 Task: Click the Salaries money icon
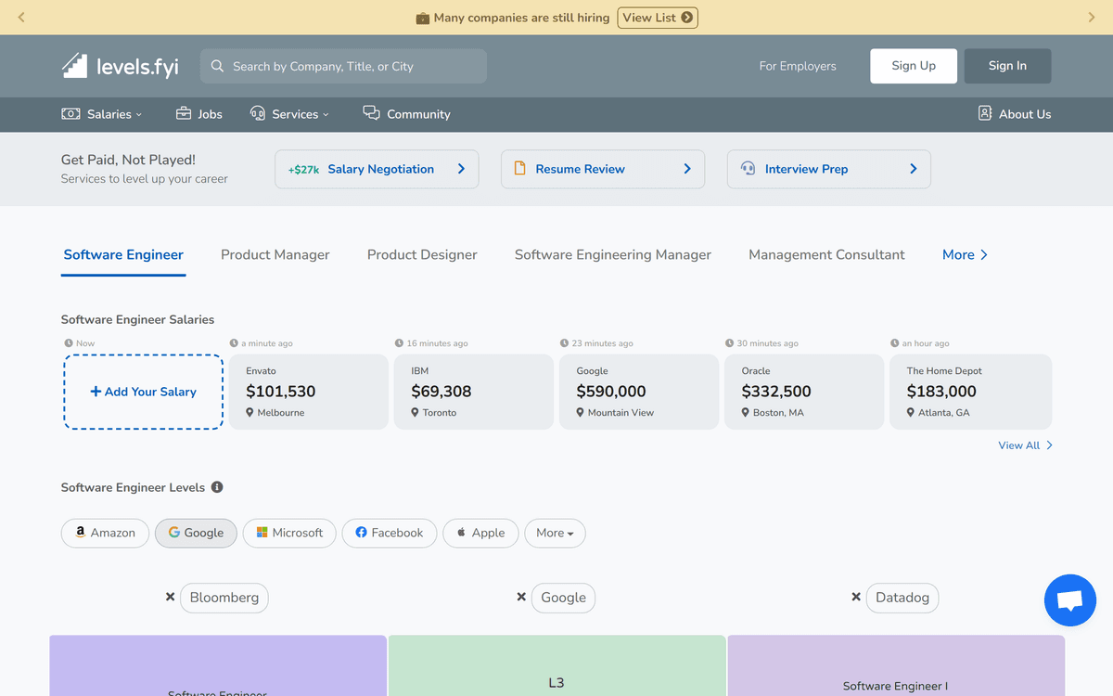pyautogui.click(x=70, y=113)
